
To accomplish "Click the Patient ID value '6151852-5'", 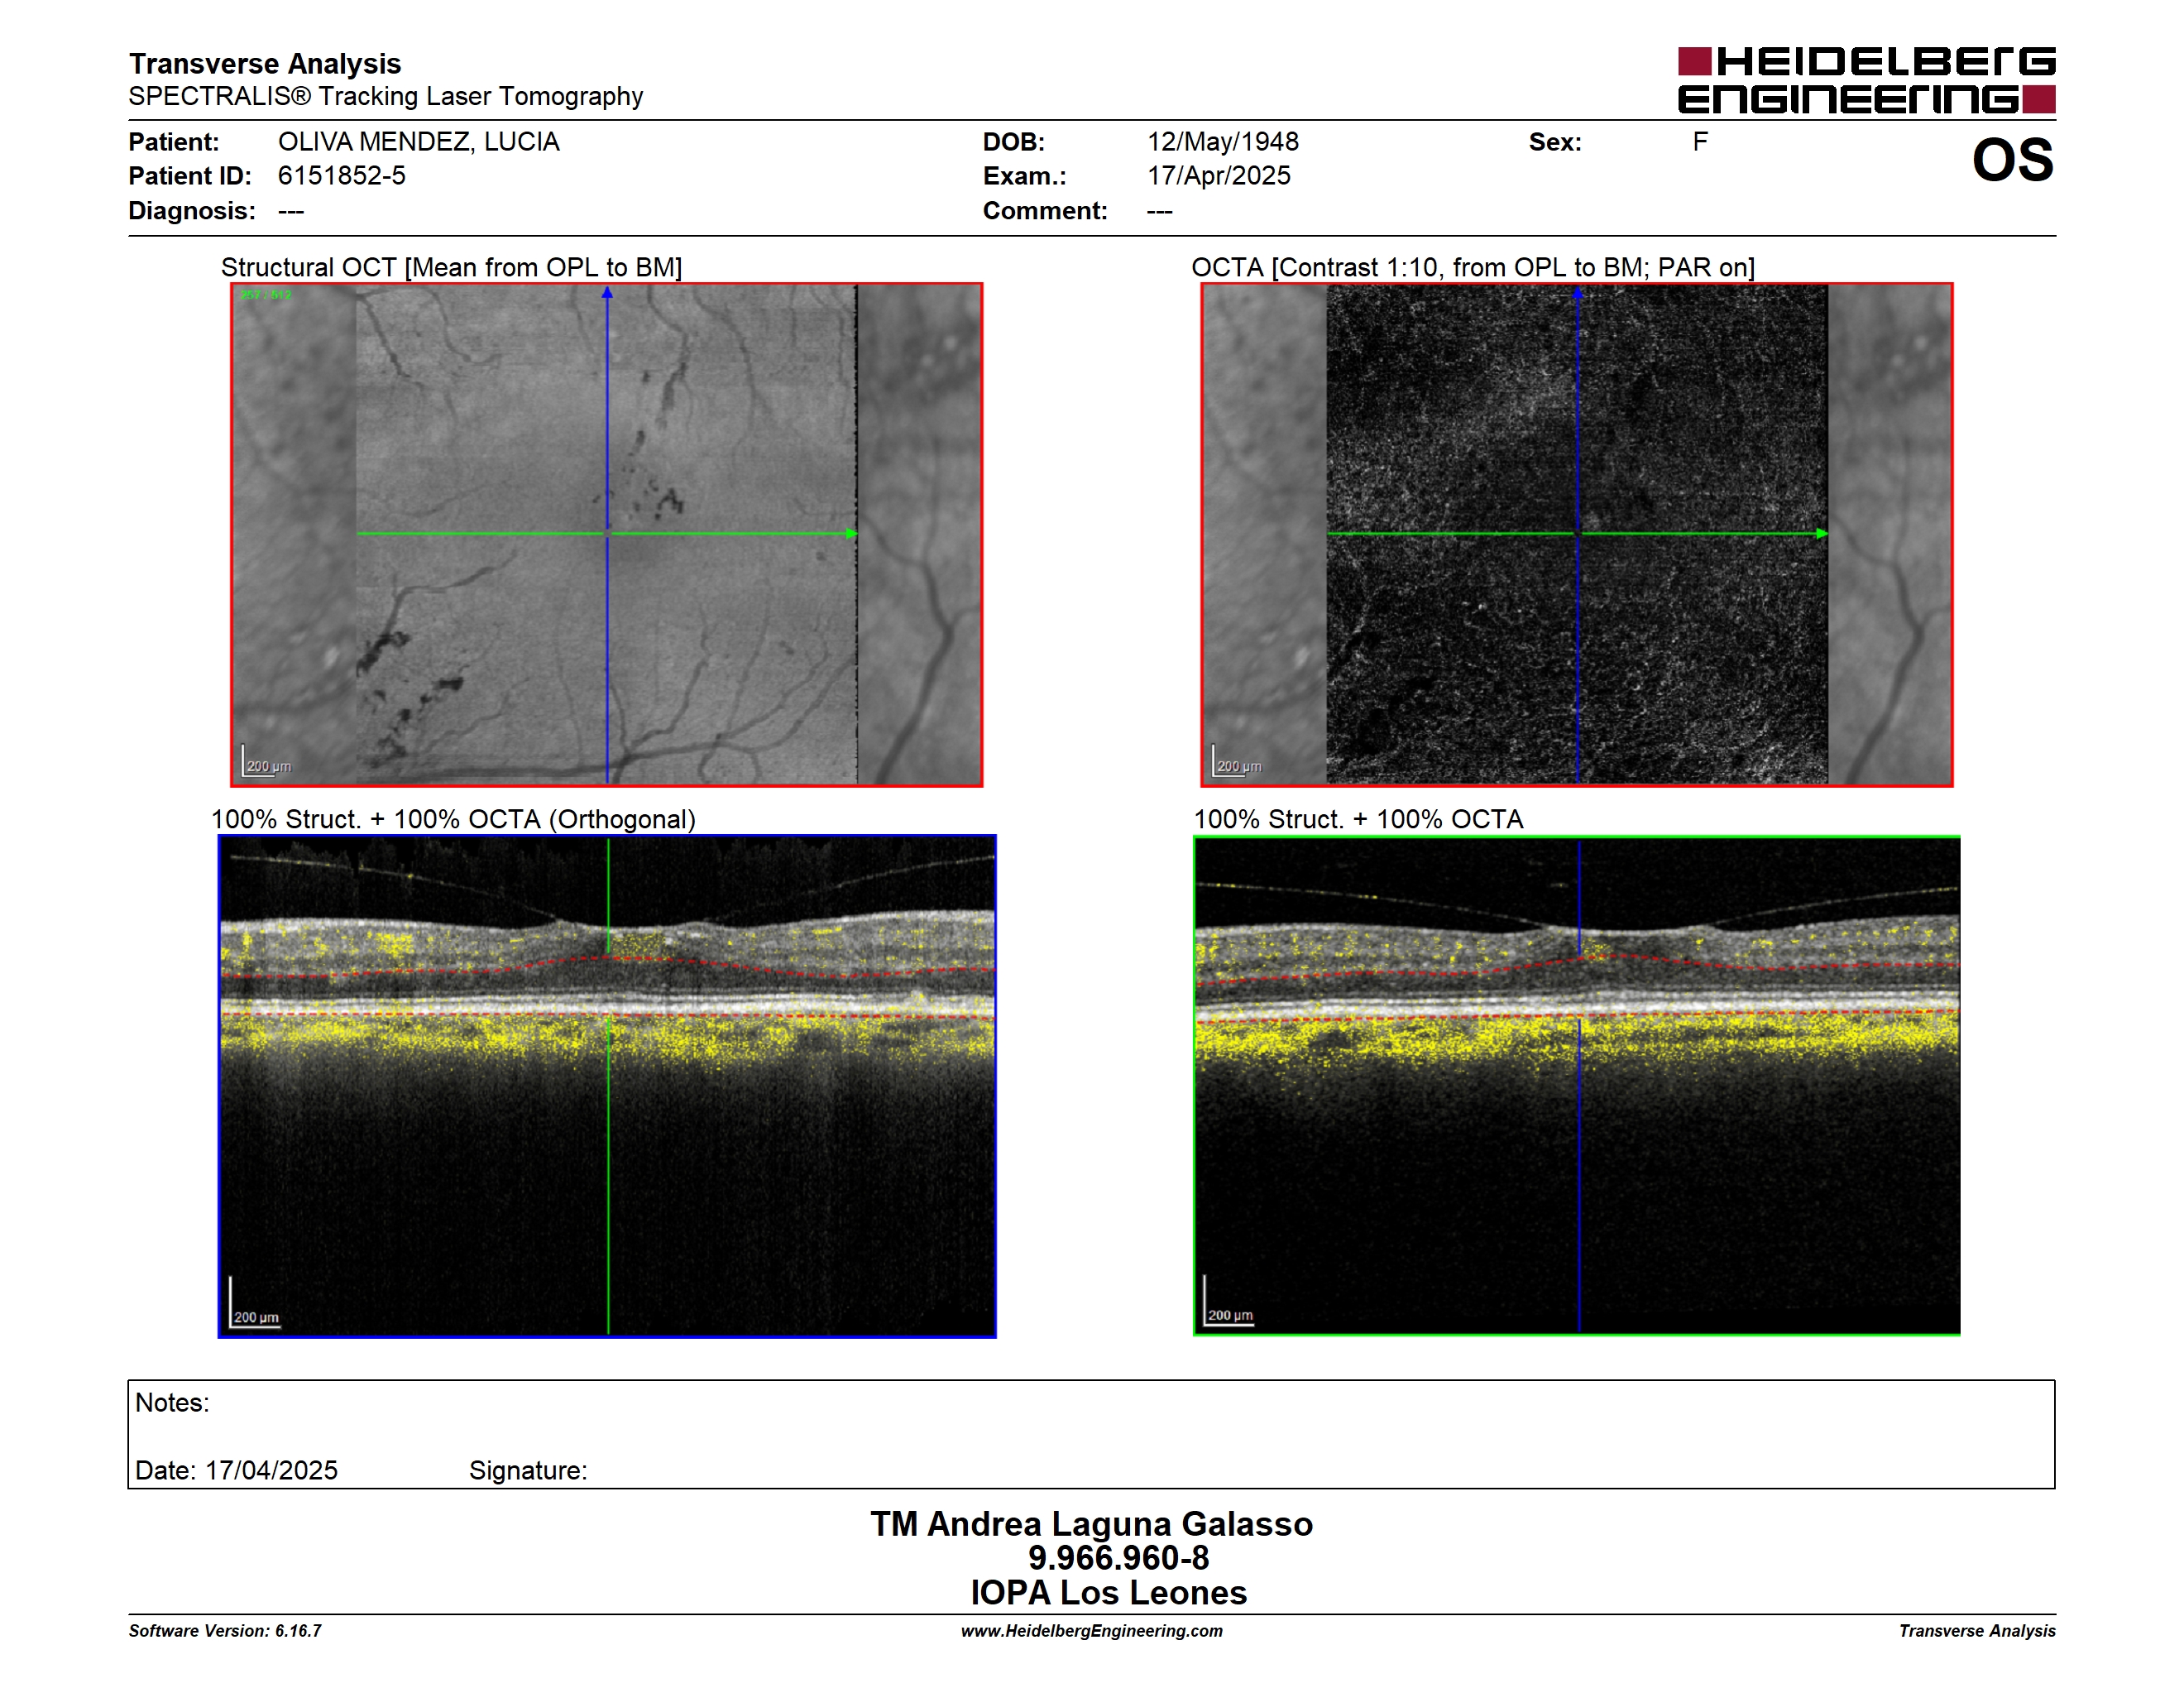I will tap(342, 176).
